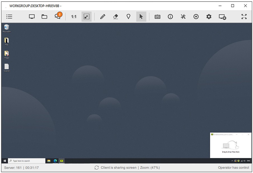Viewport: 253px width, 173px height.
Task: Enter full screen with expand arrows
Action: 244,17
